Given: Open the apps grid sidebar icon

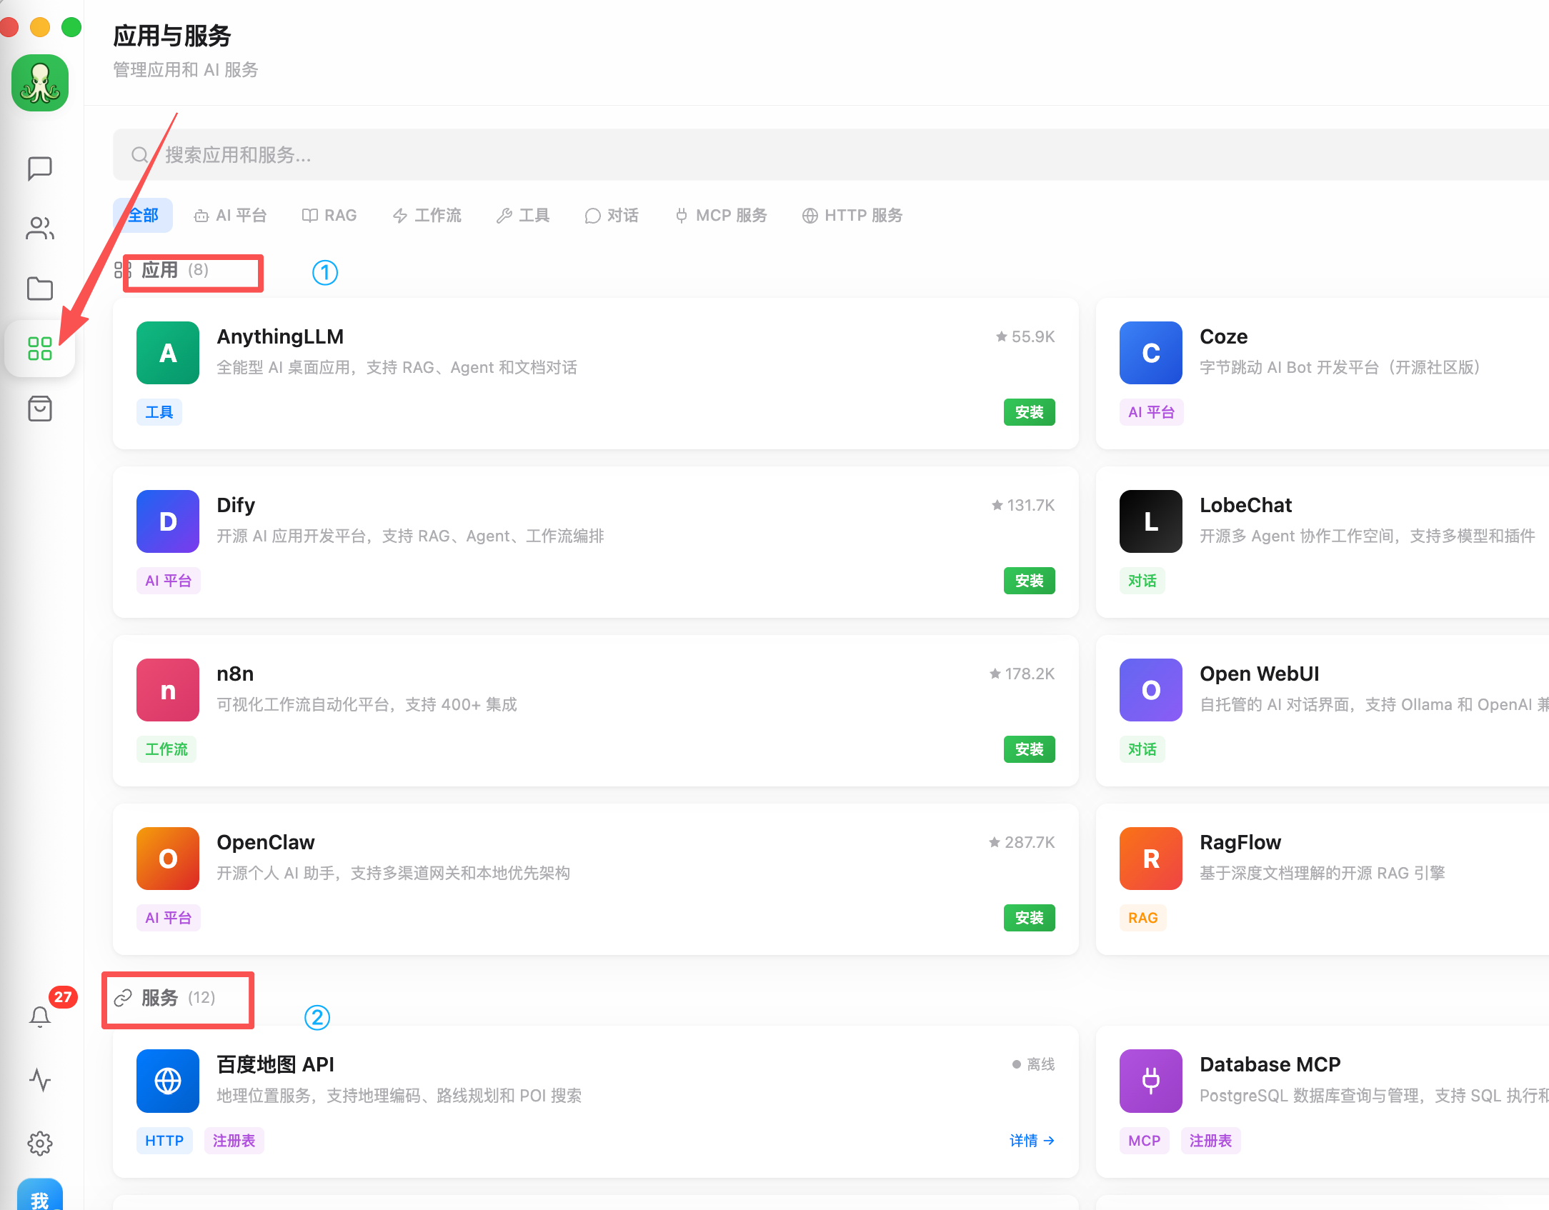Looking at the screenshot, I should coord(40,349).
